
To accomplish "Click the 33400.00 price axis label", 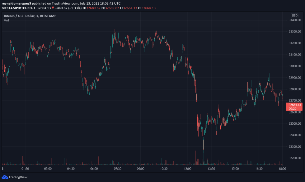I will 295,20.
